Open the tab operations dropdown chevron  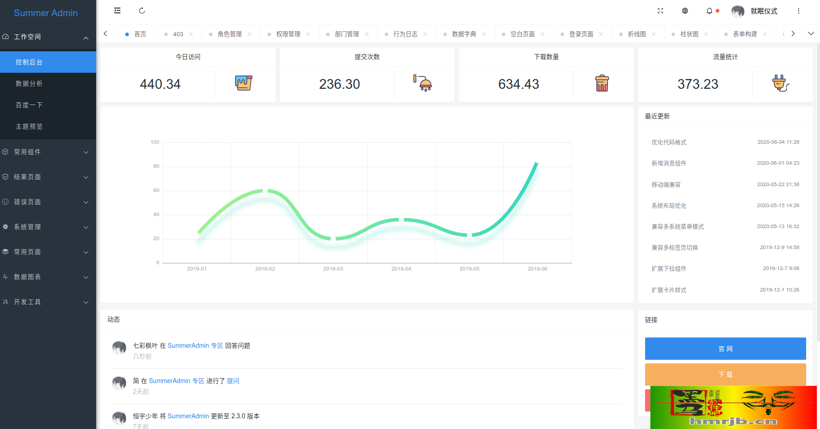[x=811, y=33]
